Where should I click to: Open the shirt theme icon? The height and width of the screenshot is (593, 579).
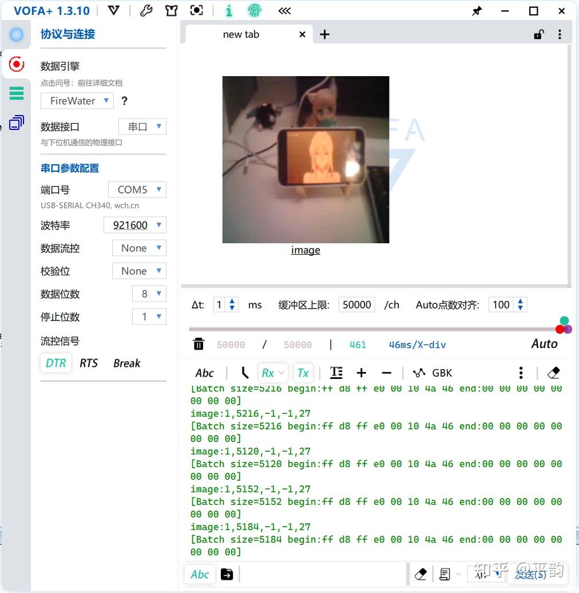(x=171, y=10)
